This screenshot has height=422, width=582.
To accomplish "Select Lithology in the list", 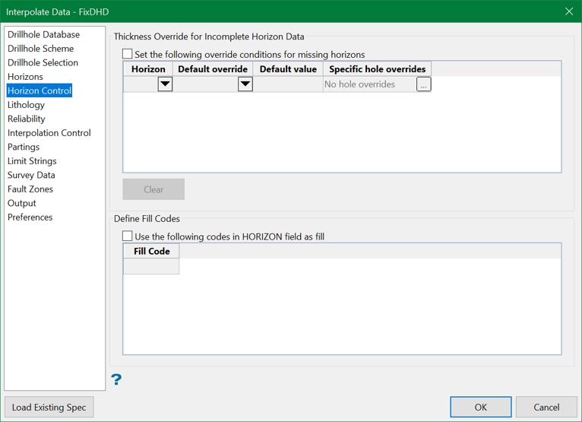I will (x=26, y=105).
